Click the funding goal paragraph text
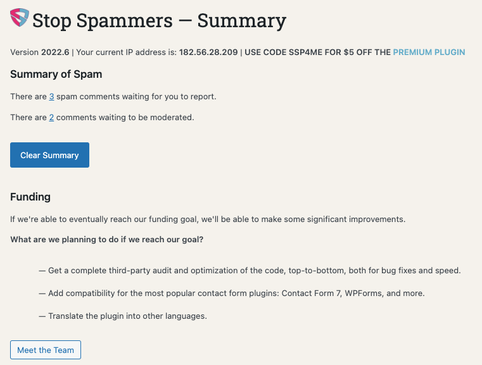482x365 pixels. (208, 219)
